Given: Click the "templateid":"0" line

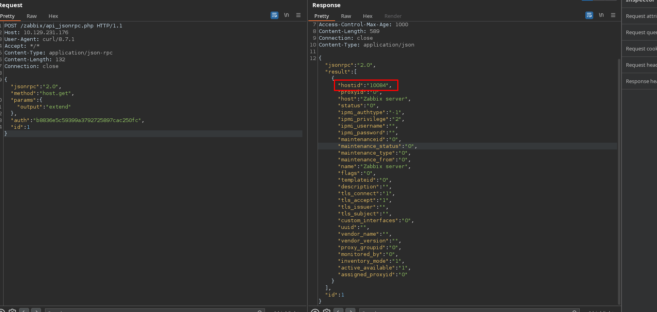Looking at the screenshot, I should coord(365,180).
